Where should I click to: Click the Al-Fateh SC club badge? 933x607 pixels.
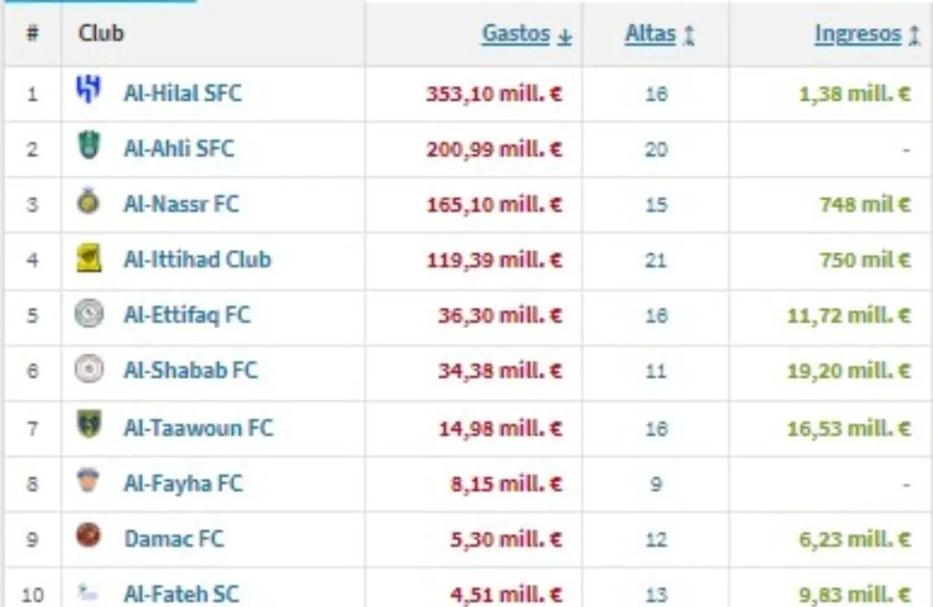88,592
